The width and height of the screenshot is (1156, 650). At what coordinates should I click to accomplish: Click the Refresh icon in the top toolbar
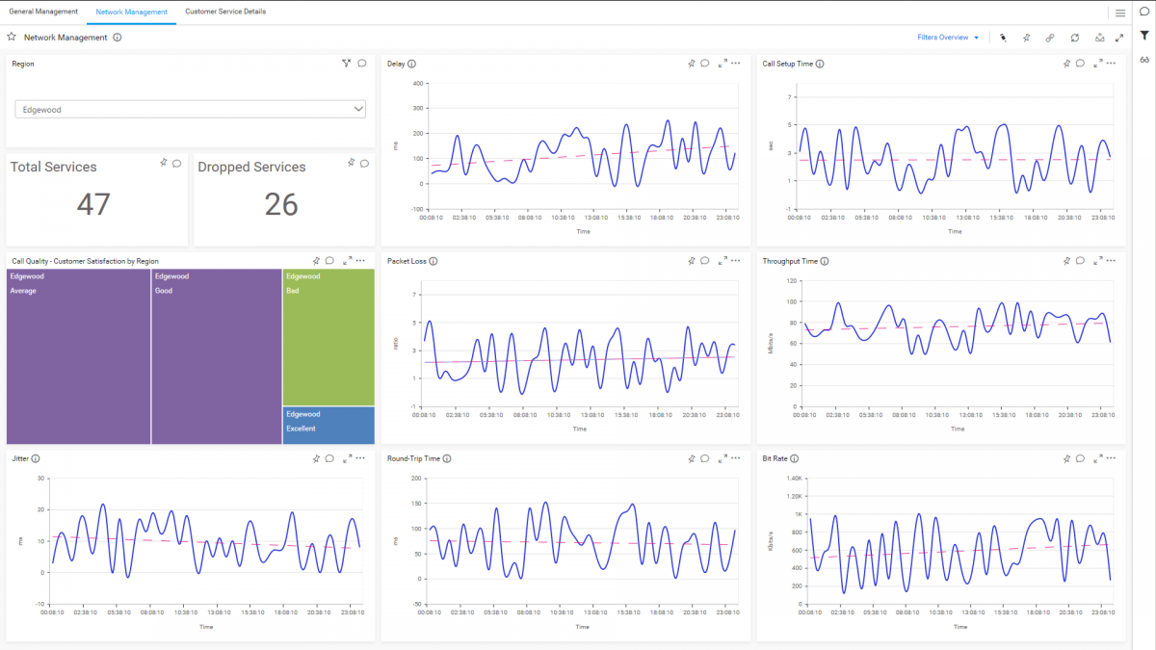[x=1074, y=38]
